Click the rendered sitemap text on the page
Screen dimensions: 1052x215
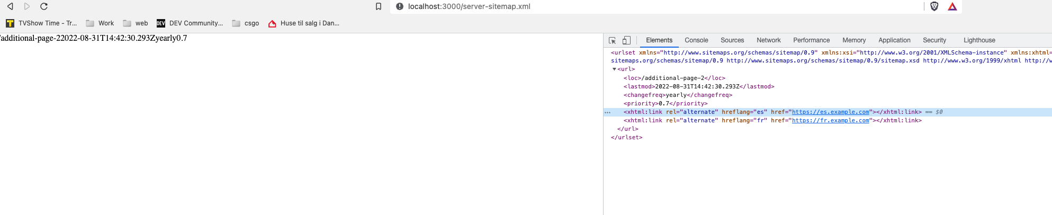(94, 38)
